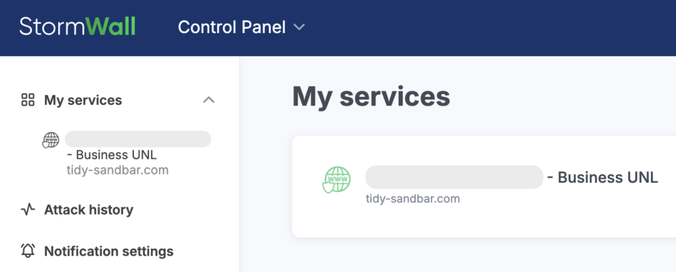Open the Control Panel dropdown menu
This screenshot has height=272, width=676.
[x=232, y=27]
